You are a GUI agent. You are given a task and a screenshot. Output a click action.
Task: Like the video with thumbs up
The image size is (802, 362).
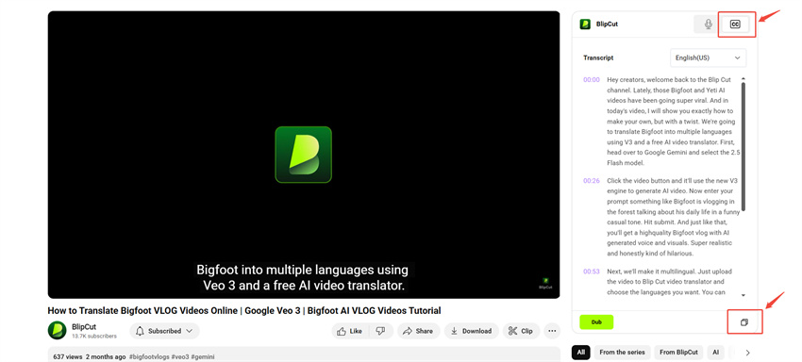pos(350,331)
